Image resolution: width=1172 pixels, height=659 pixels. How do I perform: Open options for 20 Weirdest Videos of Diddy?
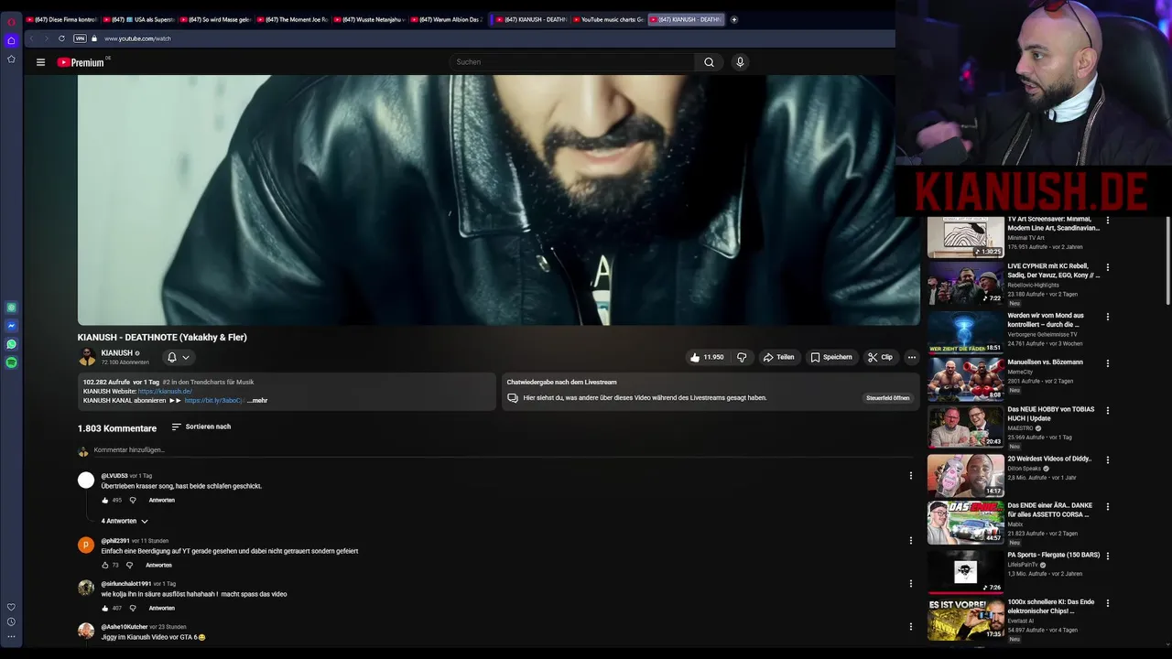pos(1107,460)
